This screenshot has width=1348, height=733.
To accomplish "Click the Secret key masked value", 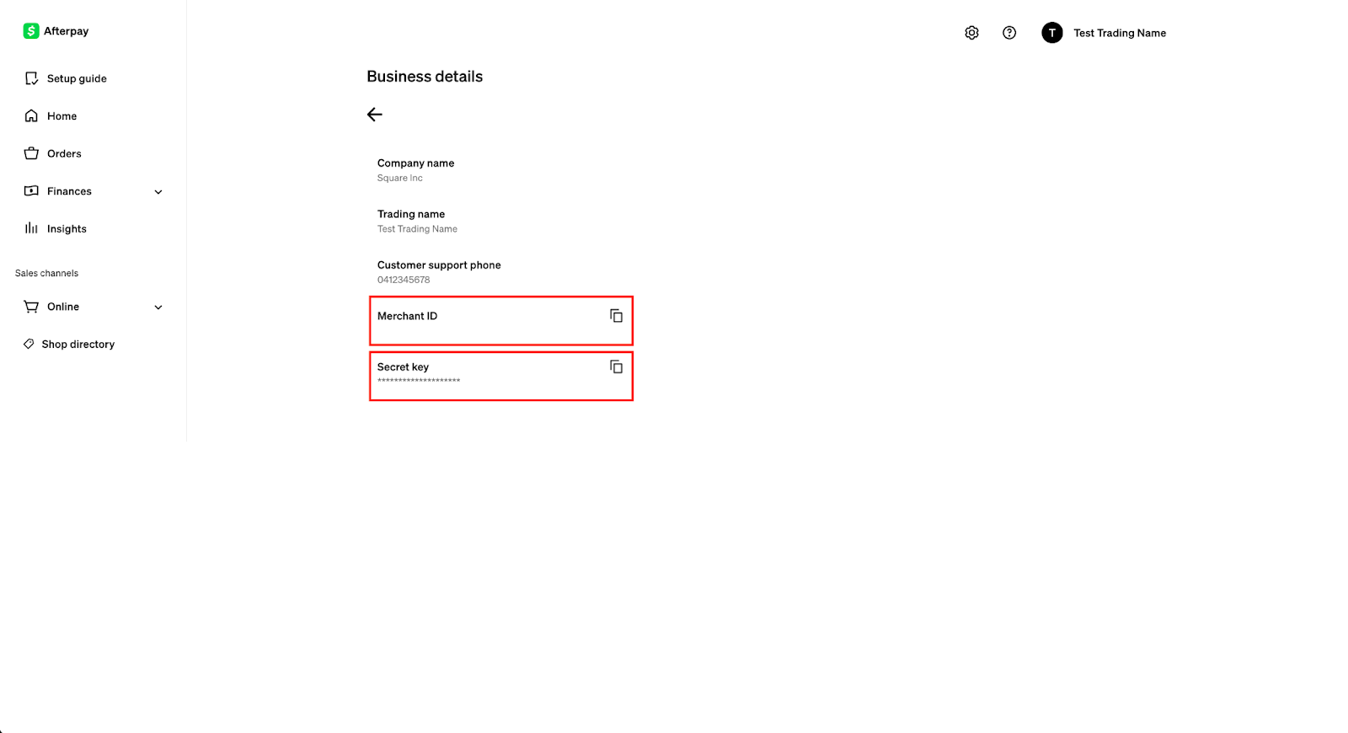I will pyautogui.click(x=419, y=381).
